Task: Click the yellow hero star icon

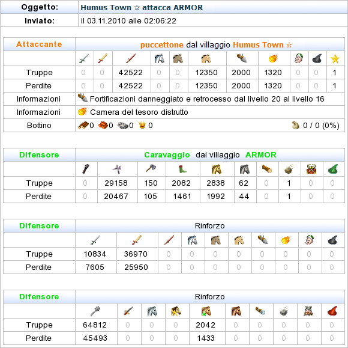Action: [335, 59]
